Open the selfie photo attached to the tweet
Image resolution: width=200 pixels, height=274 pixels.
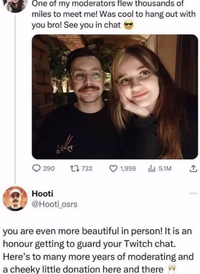click(115, 97)
